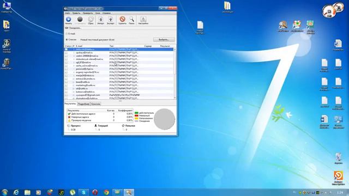Start the check with the blue play icon
The width and height of the screenshot is (349, 196).
pyautogui.click(x=69, y=20)
